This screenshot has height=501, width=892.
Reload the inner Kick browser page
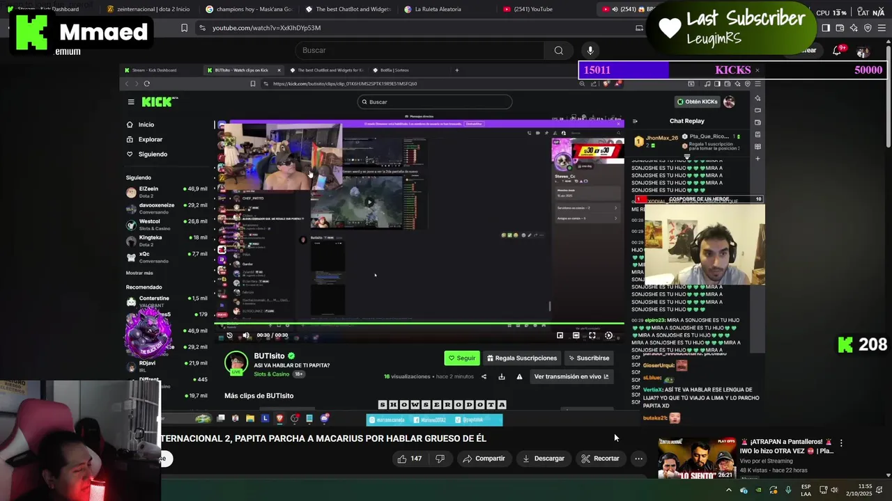[x=146, y=83]
